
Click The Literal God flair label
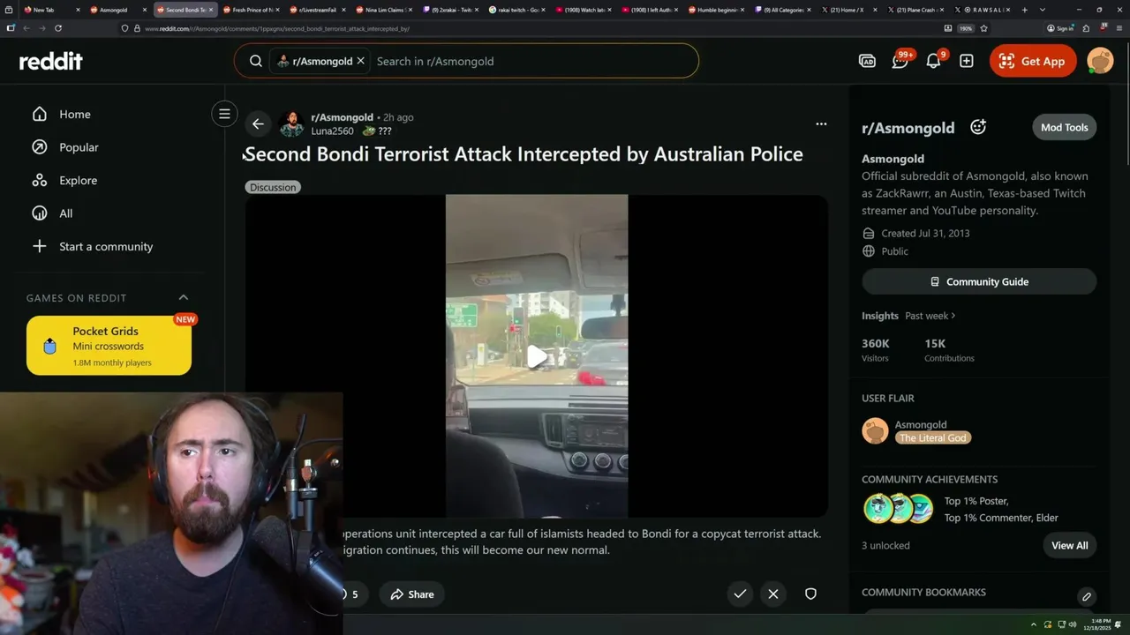click(x=933, y=437)
